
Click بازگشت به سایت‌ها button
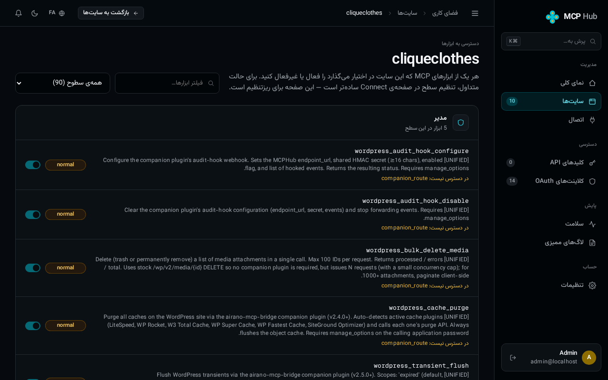[x=111, y=13]
